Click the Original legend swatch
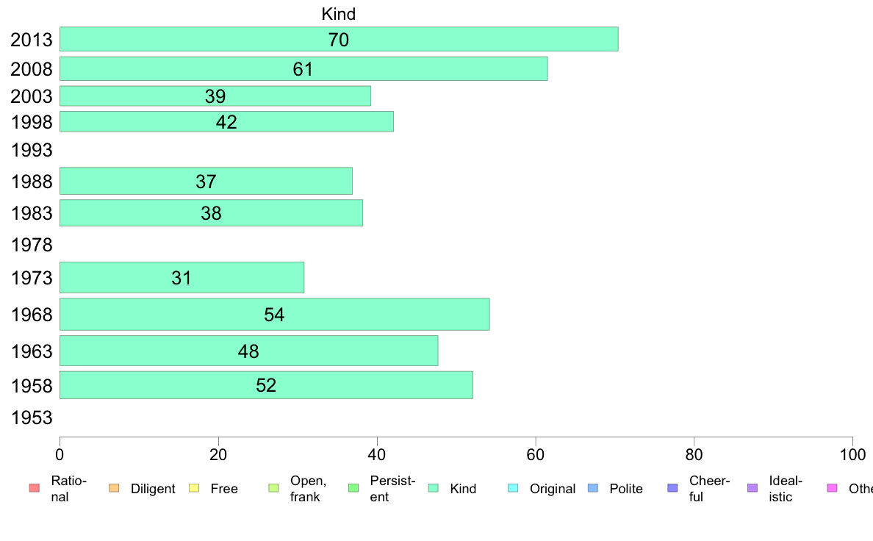This screenshot has height=541, width=873. (514, 488)
